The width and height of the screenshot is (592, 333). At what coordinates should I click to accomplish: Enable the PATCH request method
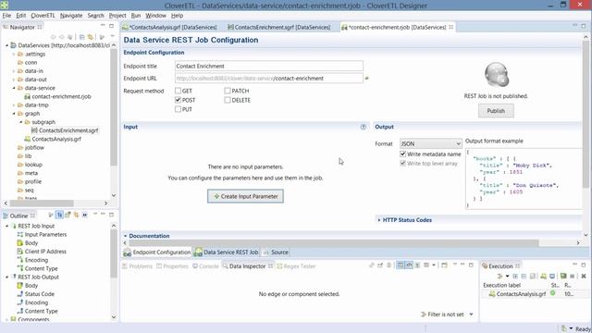tap(228, 91)
